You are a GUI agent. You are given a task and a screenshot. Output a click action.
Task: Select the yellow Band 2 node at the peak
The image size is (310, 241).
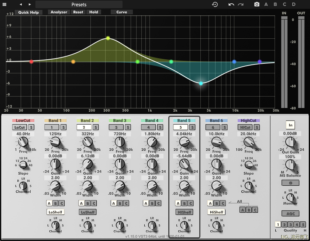coord(108,38)
